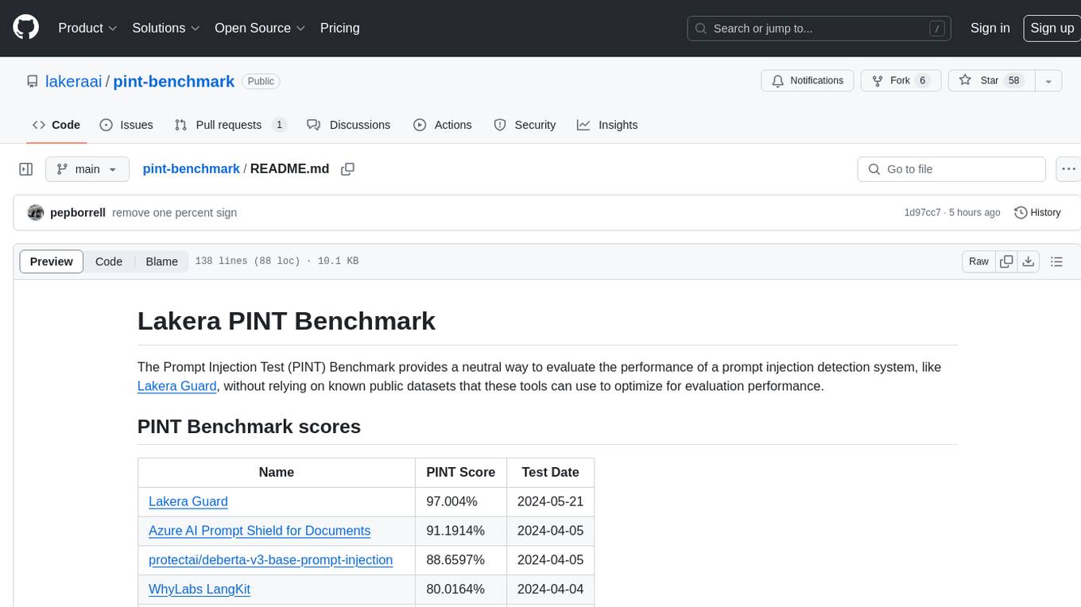Screen dimensions: 1081x607
Task: Copy the file path icon
Action: point(347,168)
